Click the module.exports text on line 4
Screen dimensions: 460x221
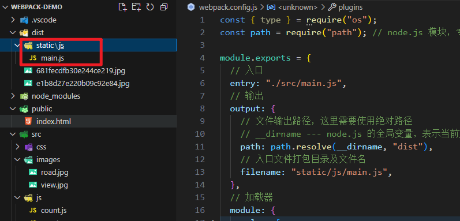[255, 58]
